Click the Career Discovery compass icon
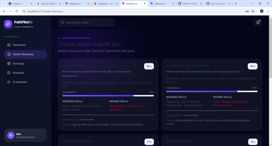272x146 pixels. click(x=9, y=54)
